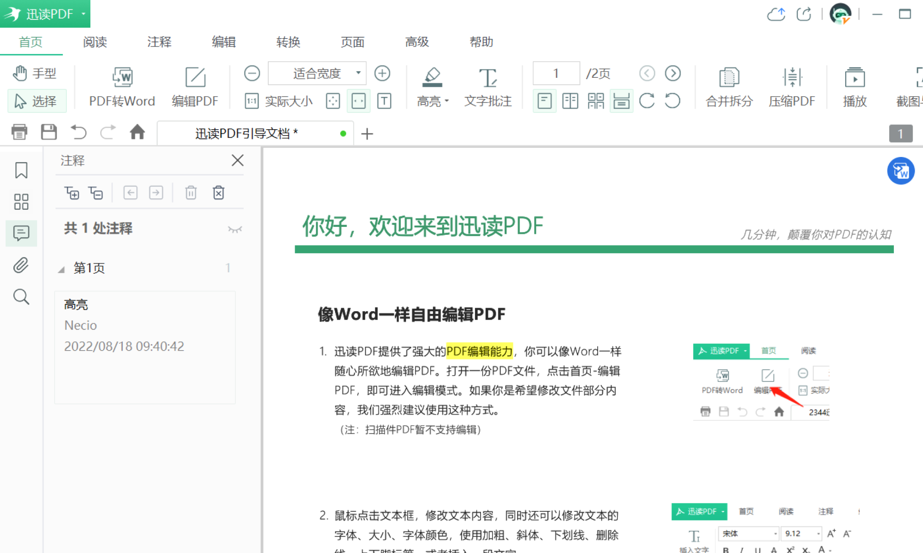This screenshot has height=553, width=923.
Task: Select the 高亮 annotation by Necio
Action: pyautogui.click(x=145, y=347)
